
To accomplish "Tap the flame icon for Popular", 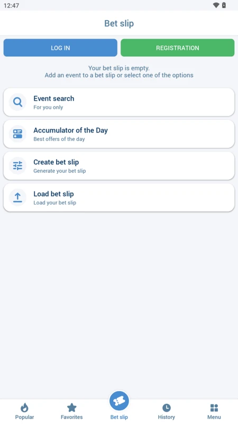I will tap(24, 408).
